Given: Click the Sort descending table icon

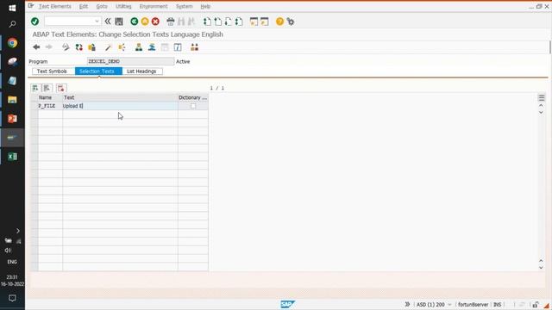Looking at the screenshot, I should (47, 88).
